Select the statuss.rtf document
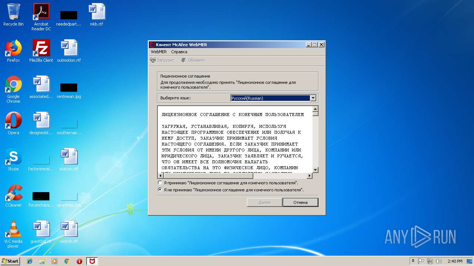474x266 pixels. coord(69,160)
